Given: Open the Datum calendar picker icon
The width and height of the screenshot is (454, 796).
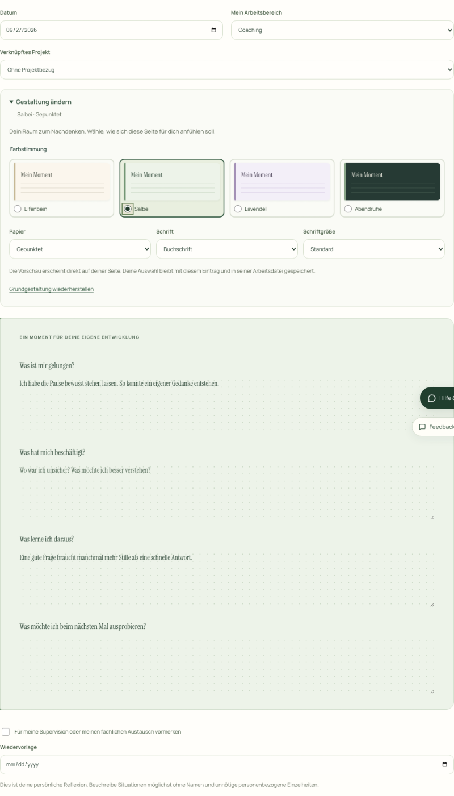Looking at the screenshot, I should [213, 30].
